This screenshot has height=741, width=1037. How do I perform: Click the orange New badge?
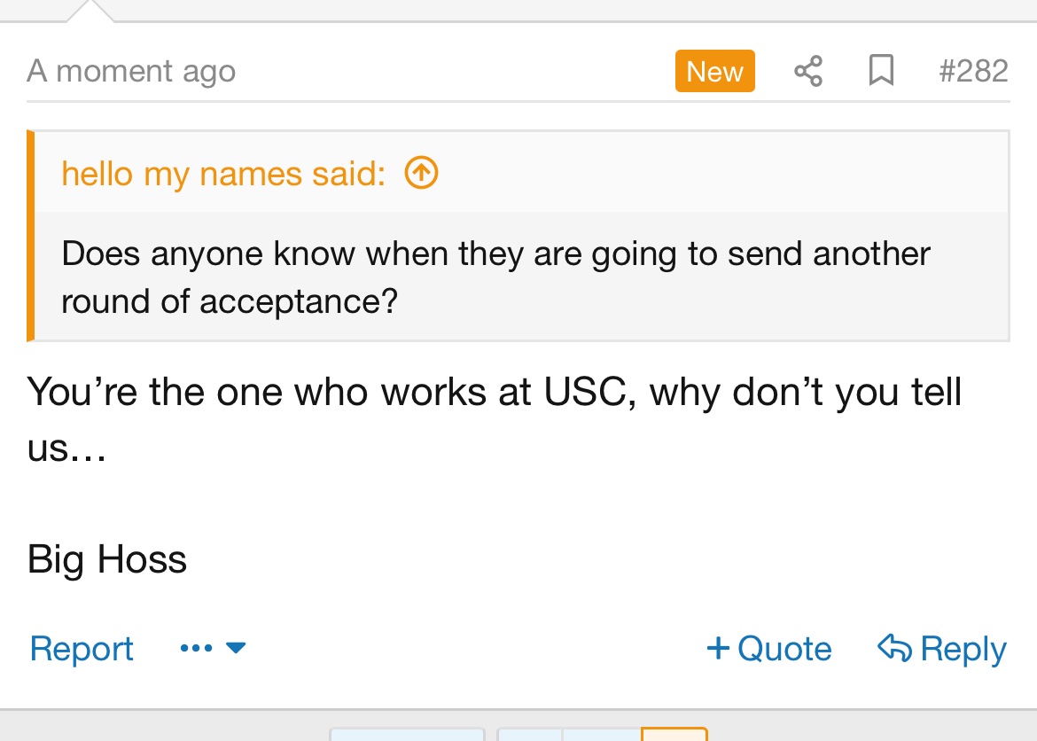point(714,71)
